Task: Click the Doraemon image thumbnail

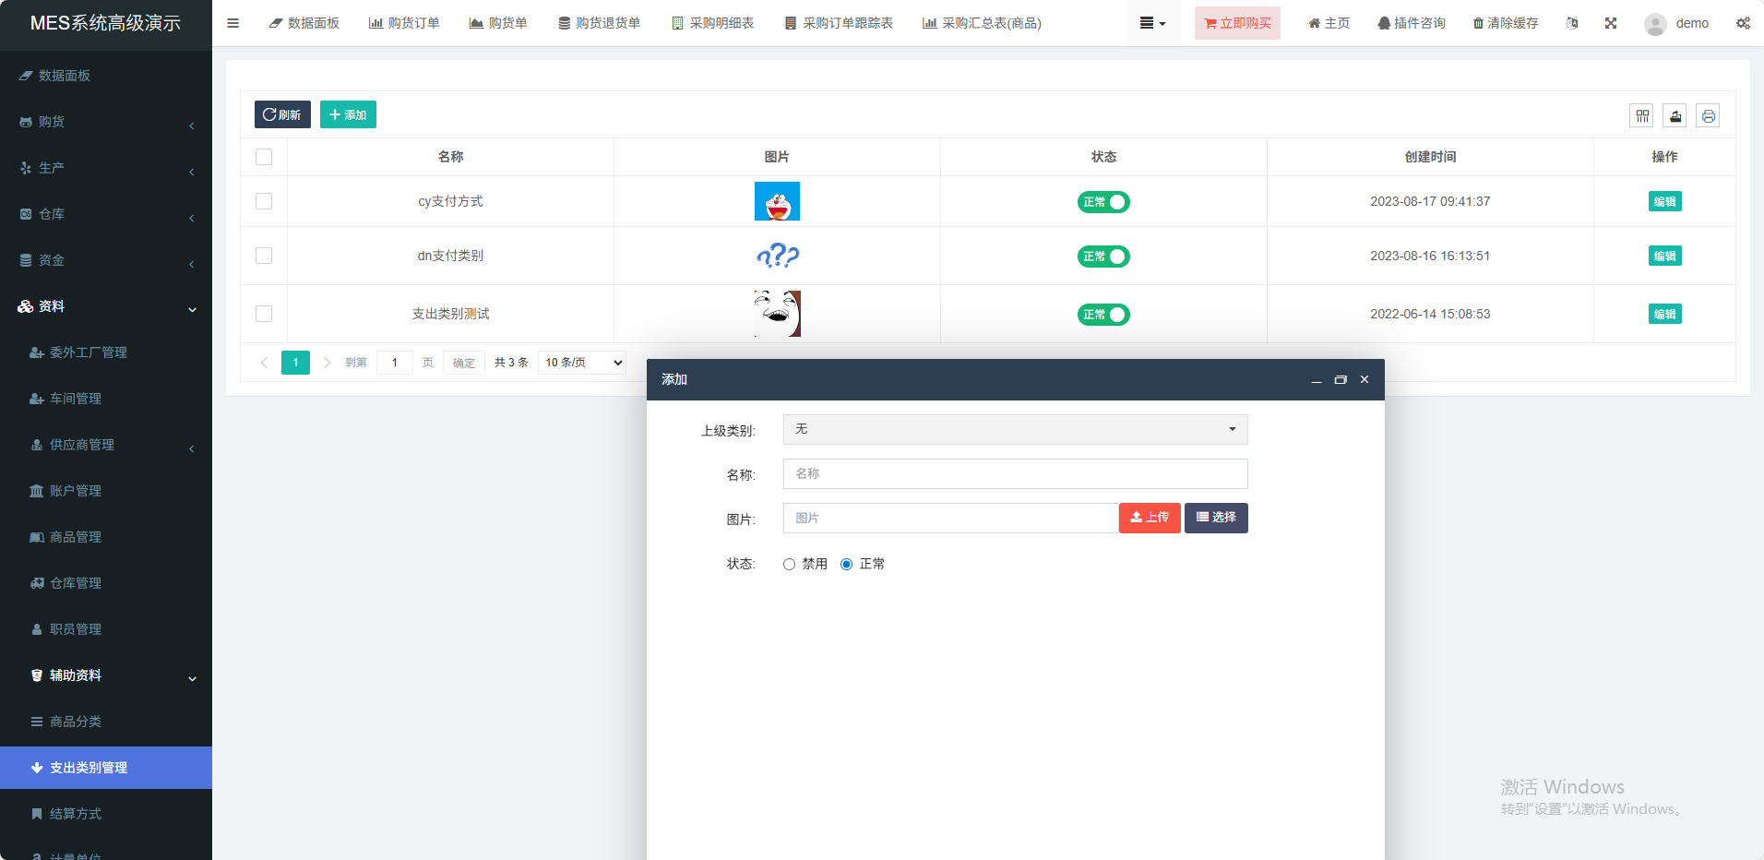Action: coord(777,201)
